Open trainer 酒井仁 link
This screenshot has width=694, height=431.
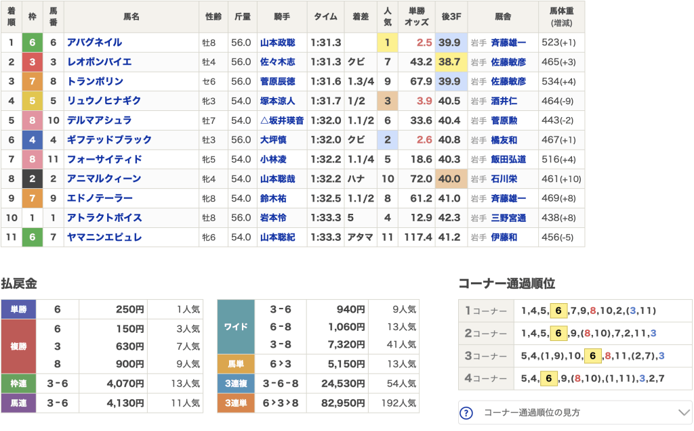click(504, 101)
